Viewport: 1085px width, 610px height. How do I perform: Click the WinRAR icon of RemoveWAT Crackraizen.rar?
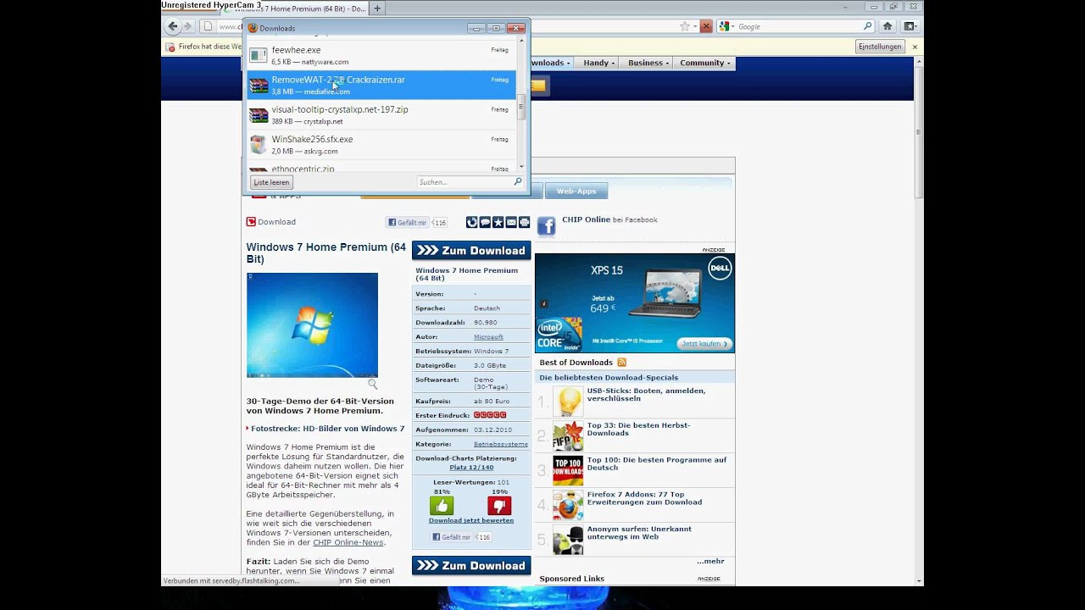coord(258,85)
